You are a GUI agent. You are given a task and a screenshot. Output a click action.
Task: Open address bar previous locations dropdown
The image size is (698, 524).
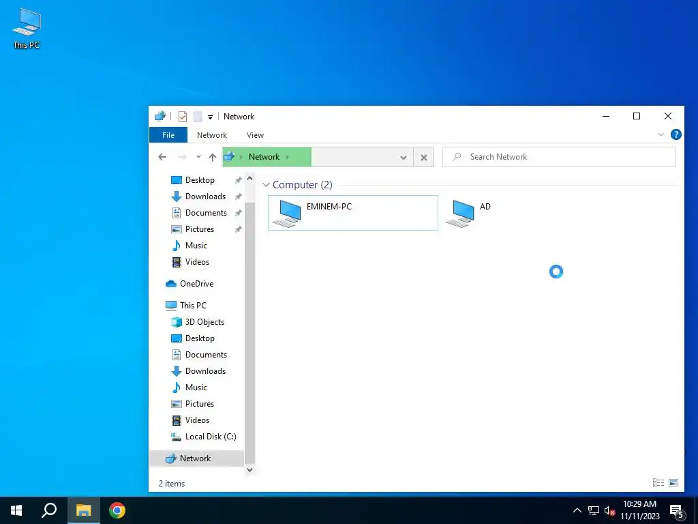click(404, 158)
